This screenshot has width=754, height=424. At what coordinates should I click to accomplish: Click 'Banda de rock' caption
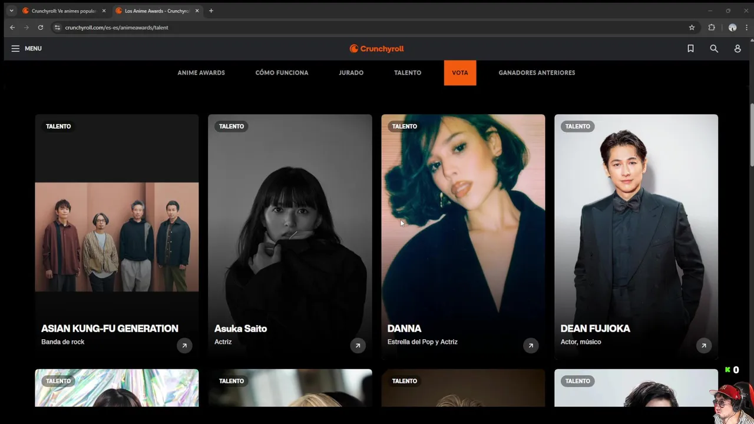pos(62,342)
